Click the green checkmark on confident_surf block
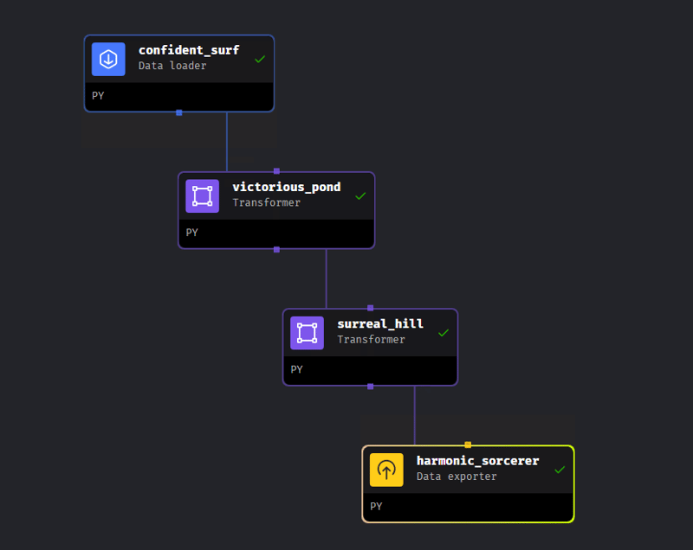Image resolution: width=693 pixels, height=550 pixels. [260, 59]
